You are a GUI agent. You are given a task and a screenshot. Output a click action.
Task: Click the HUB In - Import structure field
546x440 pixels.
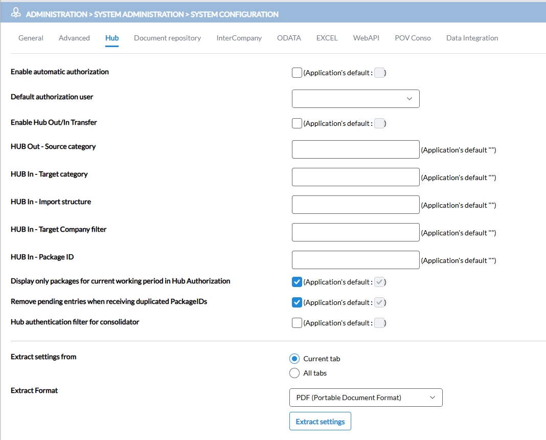355,205
